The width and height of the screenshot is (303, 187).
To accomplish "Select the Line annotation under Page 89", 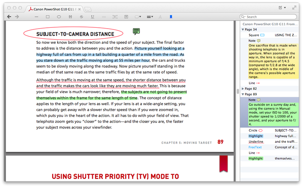I will pyautogui.click(x=270, y=153).
